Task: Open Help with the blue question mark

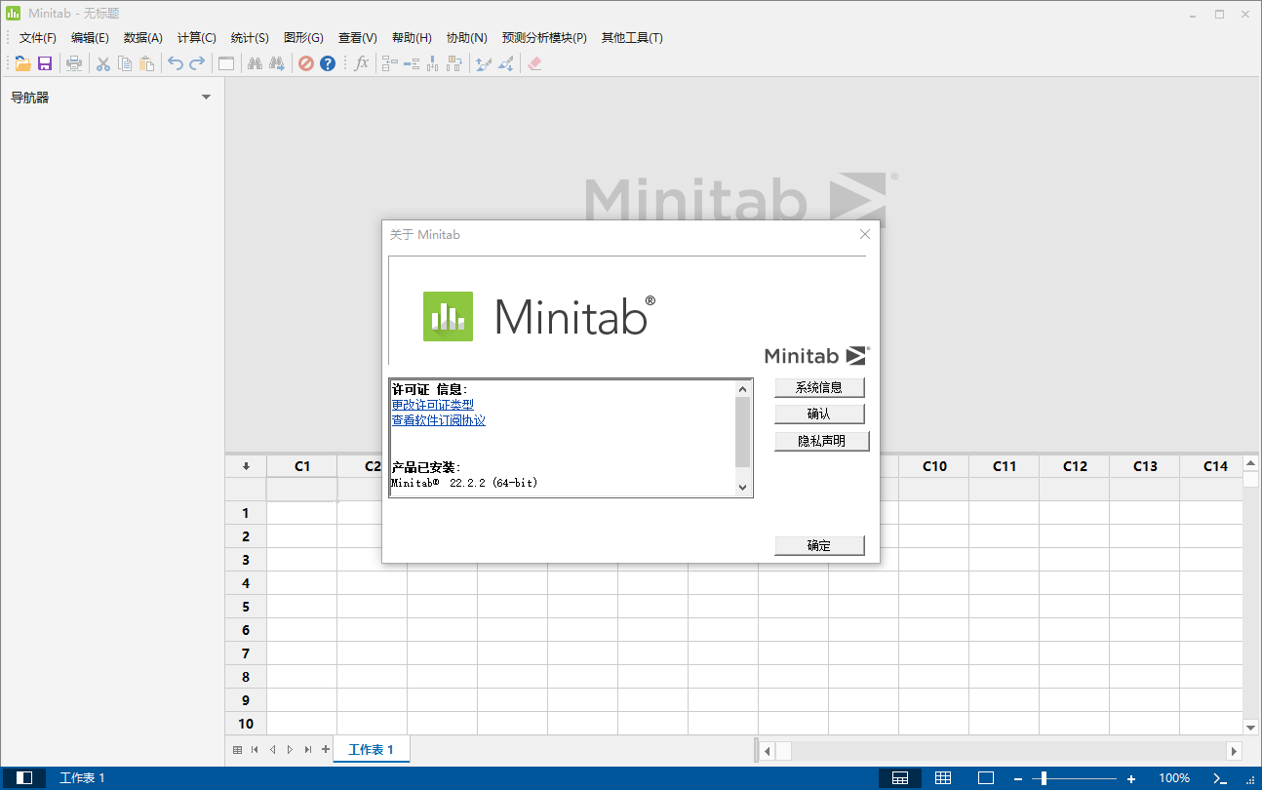Action: click(x=328, y=63)
